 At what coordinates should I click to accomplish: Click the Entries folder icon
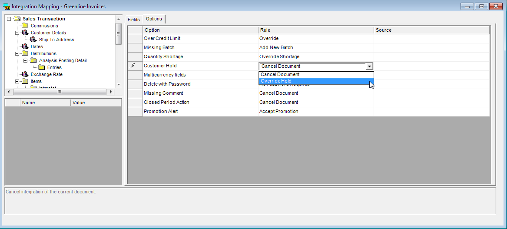click(x=41, y=68)
